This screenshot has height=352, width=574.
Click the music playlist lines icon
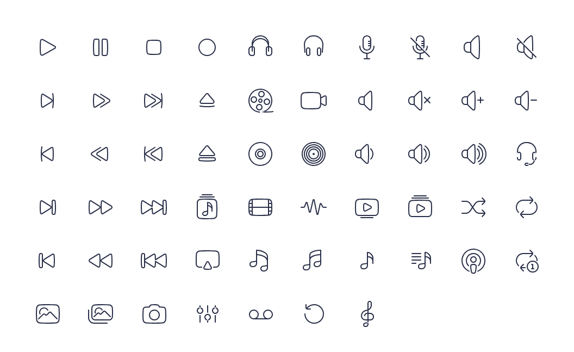[421, 261]
